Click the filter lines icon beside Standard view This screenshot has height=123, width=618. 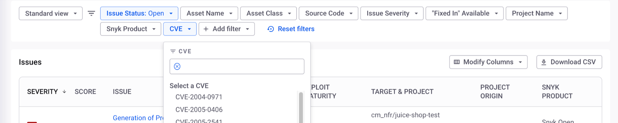[x=91, y=14]
